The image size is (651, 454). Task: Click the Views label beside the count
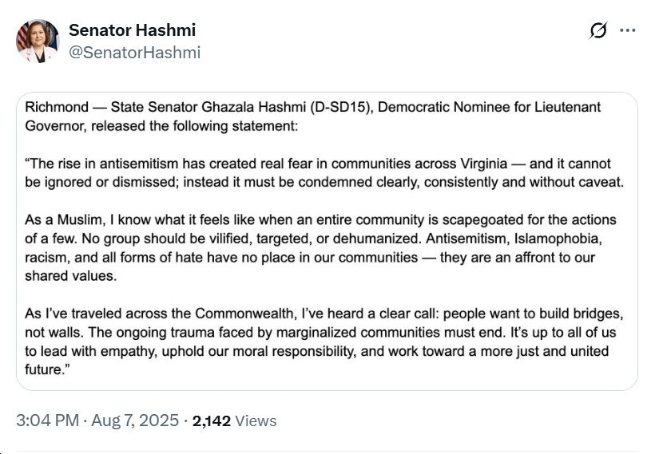[x=256, y=420]
